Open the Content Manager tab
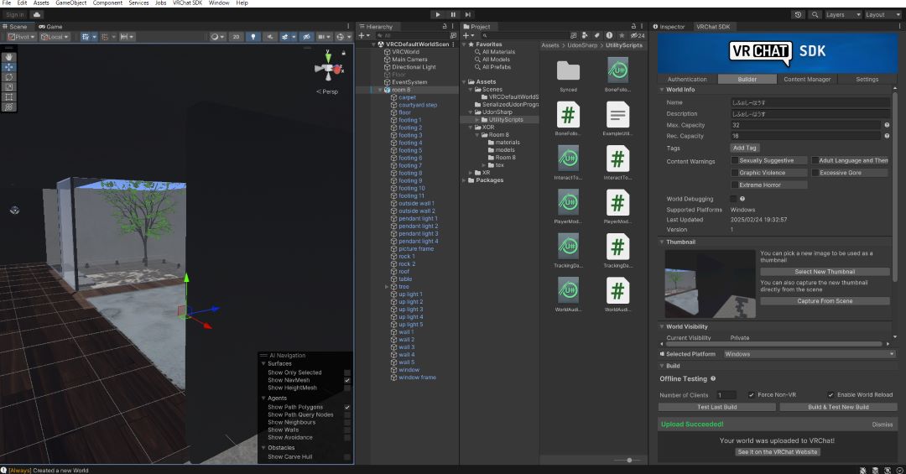The height and width of the screenshot is (474, 906). (x=807, y=79)
